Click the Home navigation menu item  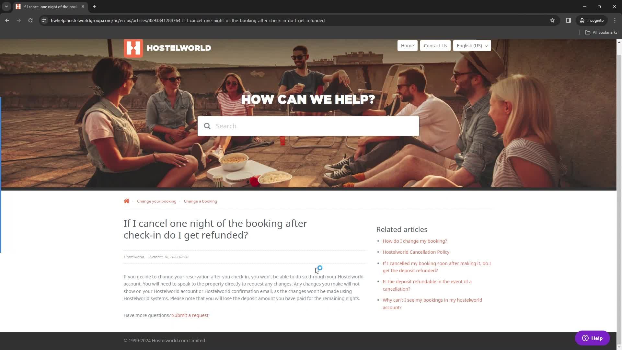tap(407, 45)
